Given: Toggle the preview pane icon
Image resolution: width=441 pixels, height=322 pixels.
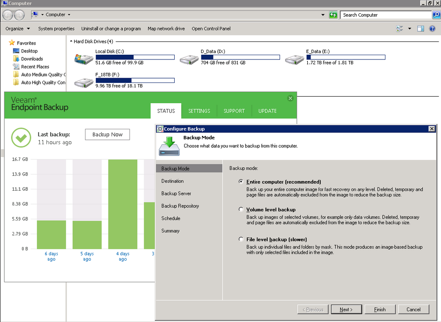Looking at the screenshot, I should coord(420,28).
